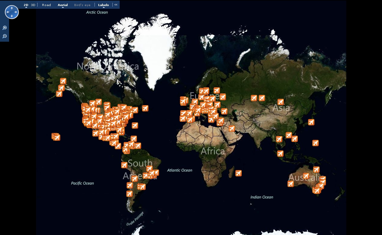Screen dimensions: 382x235
Task: Click the zoom in magnifier icon
Action: [5, 27]
